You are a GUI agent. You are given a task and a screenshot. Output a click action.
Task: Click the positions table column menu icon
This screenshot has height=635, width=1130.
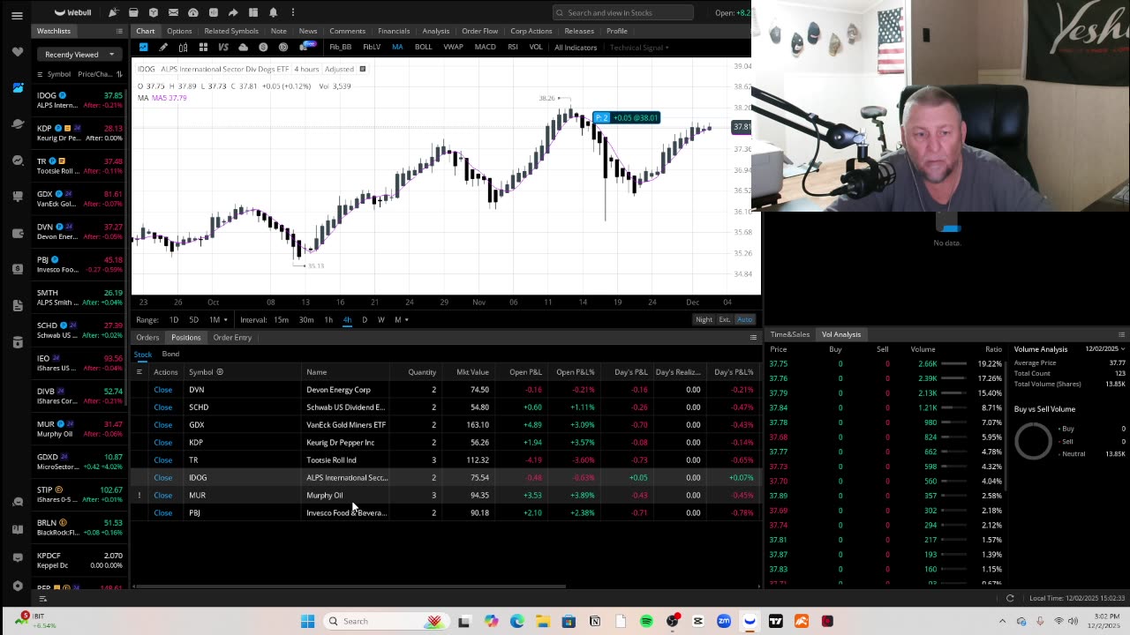point(139,372)
